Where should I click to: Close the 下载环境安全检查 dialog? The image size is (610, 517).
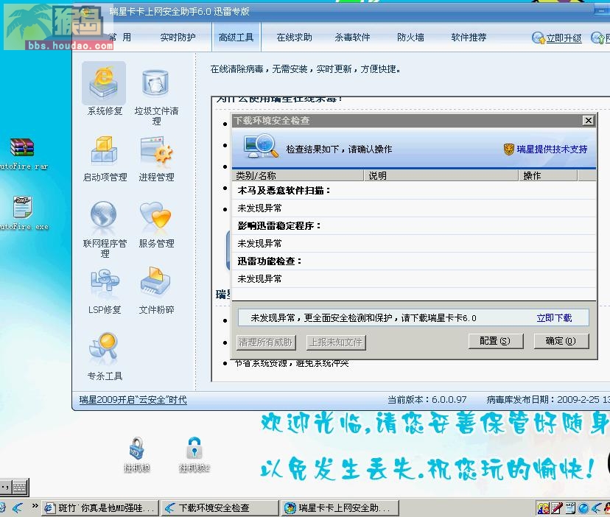click(588, 121)
